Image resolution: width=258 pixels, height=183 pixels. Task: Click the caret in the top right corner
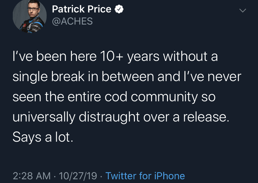coord(242,10)
